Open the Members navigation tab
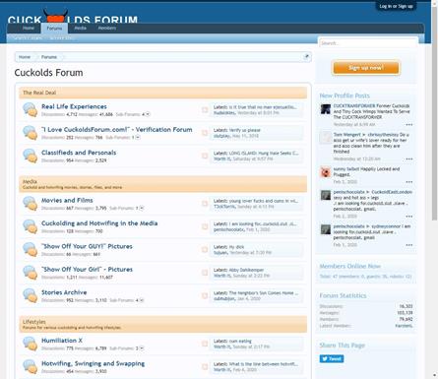The image size is (438, 379). [x=107, y=29]
